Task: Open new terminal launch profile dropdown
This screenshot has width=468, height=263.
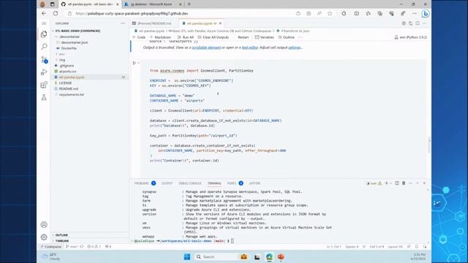Action: [x=390, y=183]
